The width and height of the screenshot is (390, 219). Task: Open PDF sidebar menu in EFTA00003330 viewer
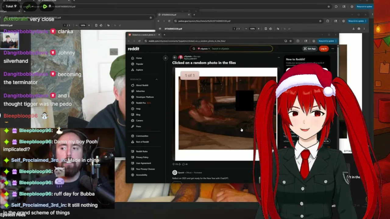tap(160, 29)
